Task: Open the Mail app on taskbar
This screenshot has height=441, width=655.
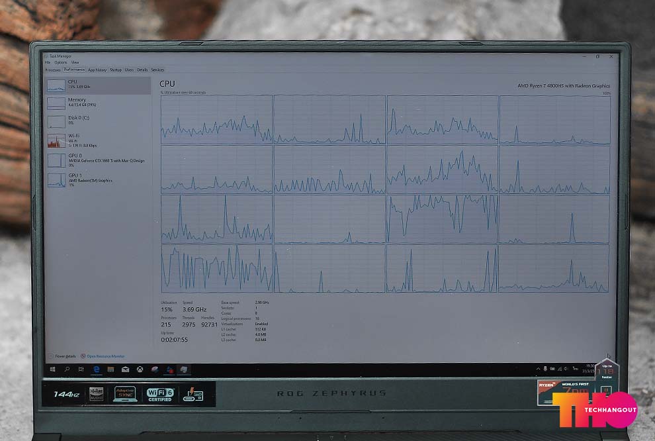Action: [125, 369]
